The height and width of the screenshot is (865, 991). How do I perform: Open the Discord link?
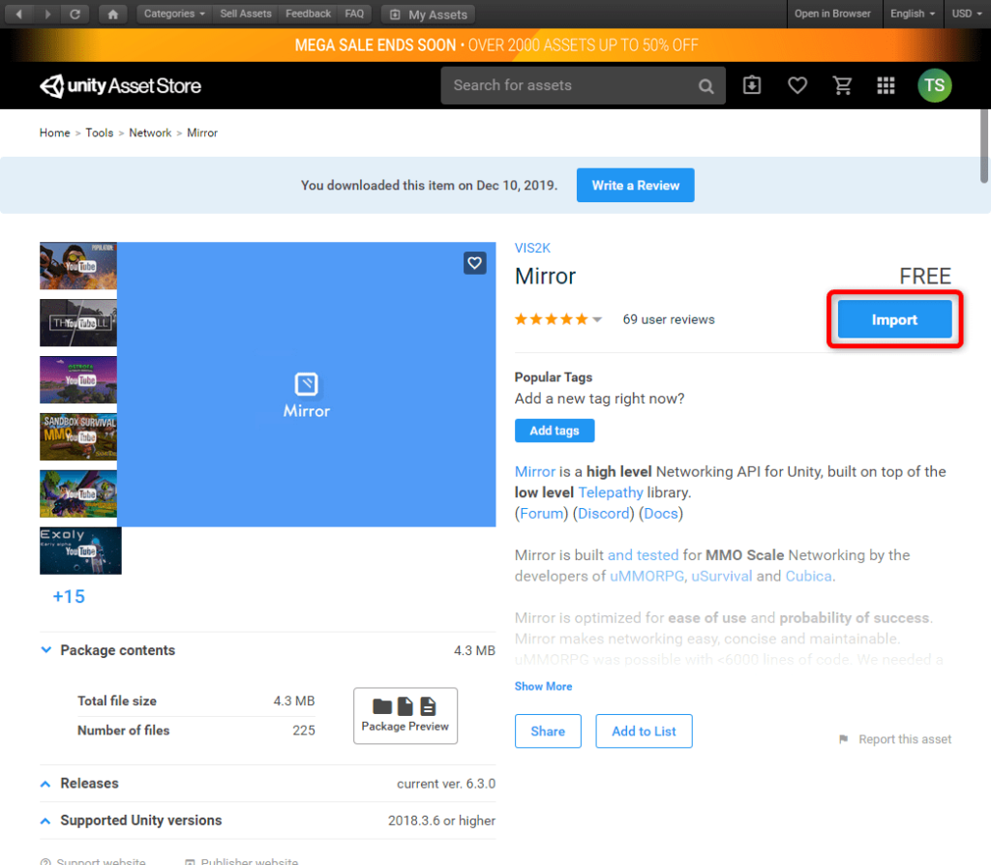604,513
